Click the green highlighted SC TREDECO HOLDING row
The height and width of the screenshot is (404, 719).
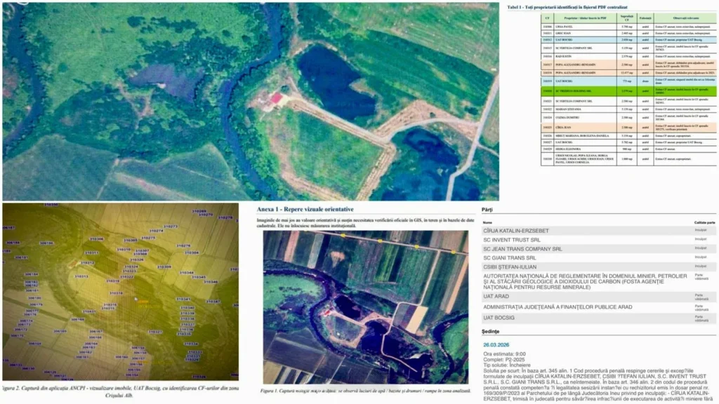coord(628,91)
